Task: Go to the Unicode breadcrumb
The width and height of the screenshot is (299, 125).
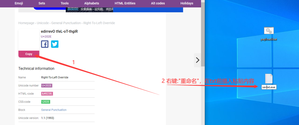Action: [43, 23]
